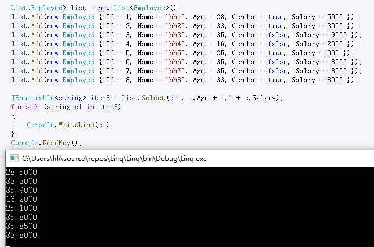Click Salary value 5000 in the hh1 line
Viewport: 374px width, 247px height.
tap(335, 17)
